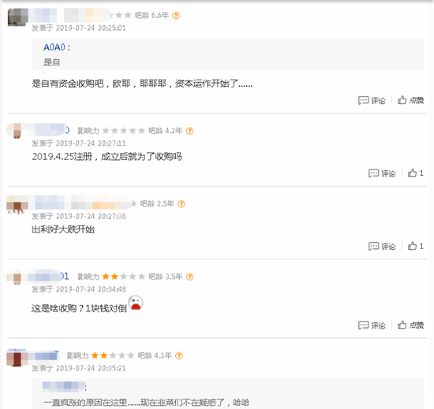Click the shocked face emoji in the comment

[136, 303]
